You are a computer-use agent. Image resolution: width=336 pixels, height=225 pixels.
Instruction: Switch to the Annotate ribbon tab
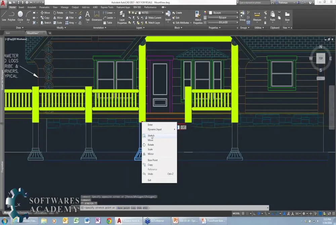pos(32,7)
